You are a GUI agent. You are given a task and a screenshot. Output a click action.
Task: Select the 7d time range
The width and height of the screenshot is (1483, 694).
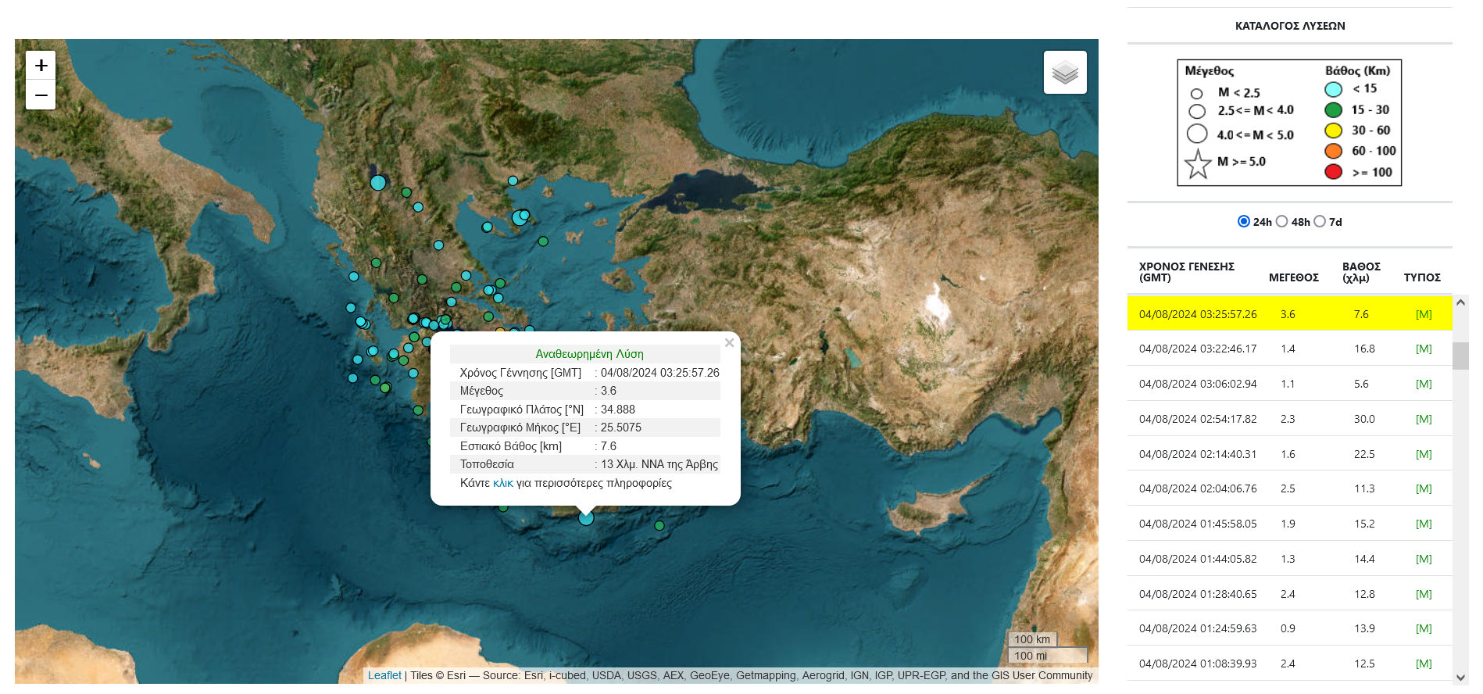pos(1320,222)
